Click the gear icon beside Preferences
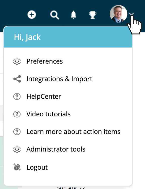Image resolution: width=145 pixels, height=189 pixels. 17,61
